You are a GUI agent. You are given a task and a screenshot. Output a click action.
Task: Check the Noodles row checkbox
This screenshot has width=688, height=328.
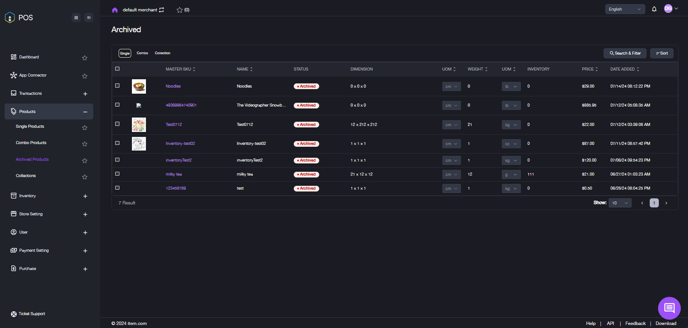[118, 86]
